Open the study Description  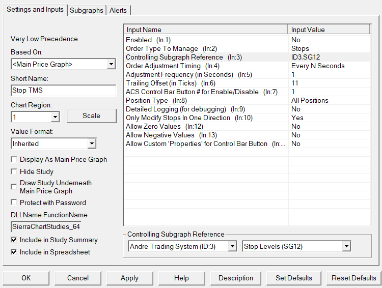click(x=236, y=278)
